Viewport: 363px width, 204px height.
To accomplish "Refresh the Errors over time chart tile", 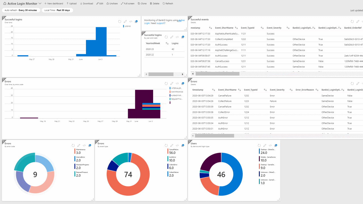I will (x=166, y=84).
